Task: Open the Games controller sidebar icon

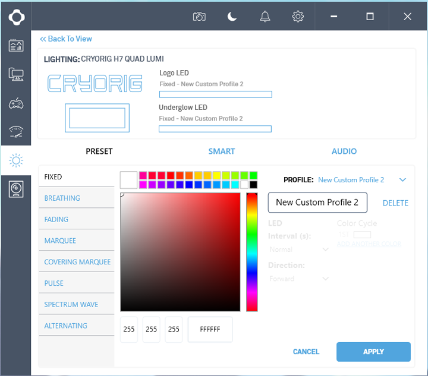Action: click(x=16, y=103)
